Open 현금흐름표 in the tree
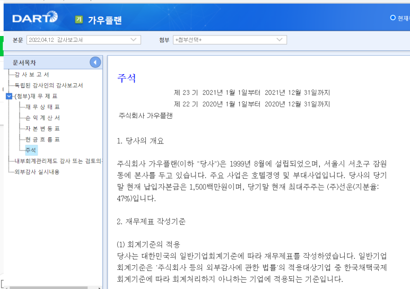410x289 pixels. pyautogui.click(x=42, y=139)
